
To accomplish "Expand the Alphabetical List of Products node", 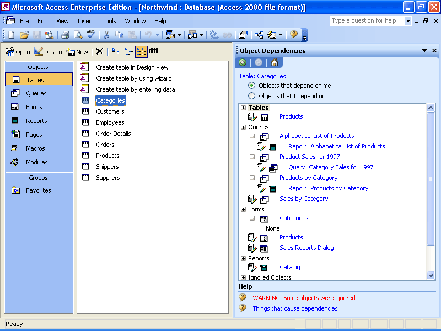I will pyautogui.click(x=252, y=136).
